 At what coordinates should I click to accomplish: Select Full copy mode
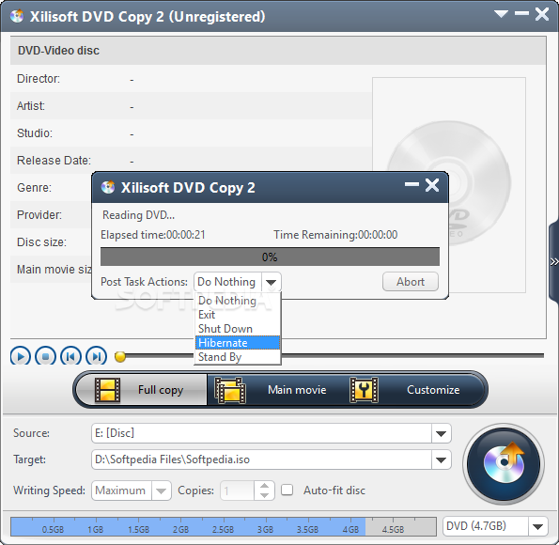tap(142, 390)
